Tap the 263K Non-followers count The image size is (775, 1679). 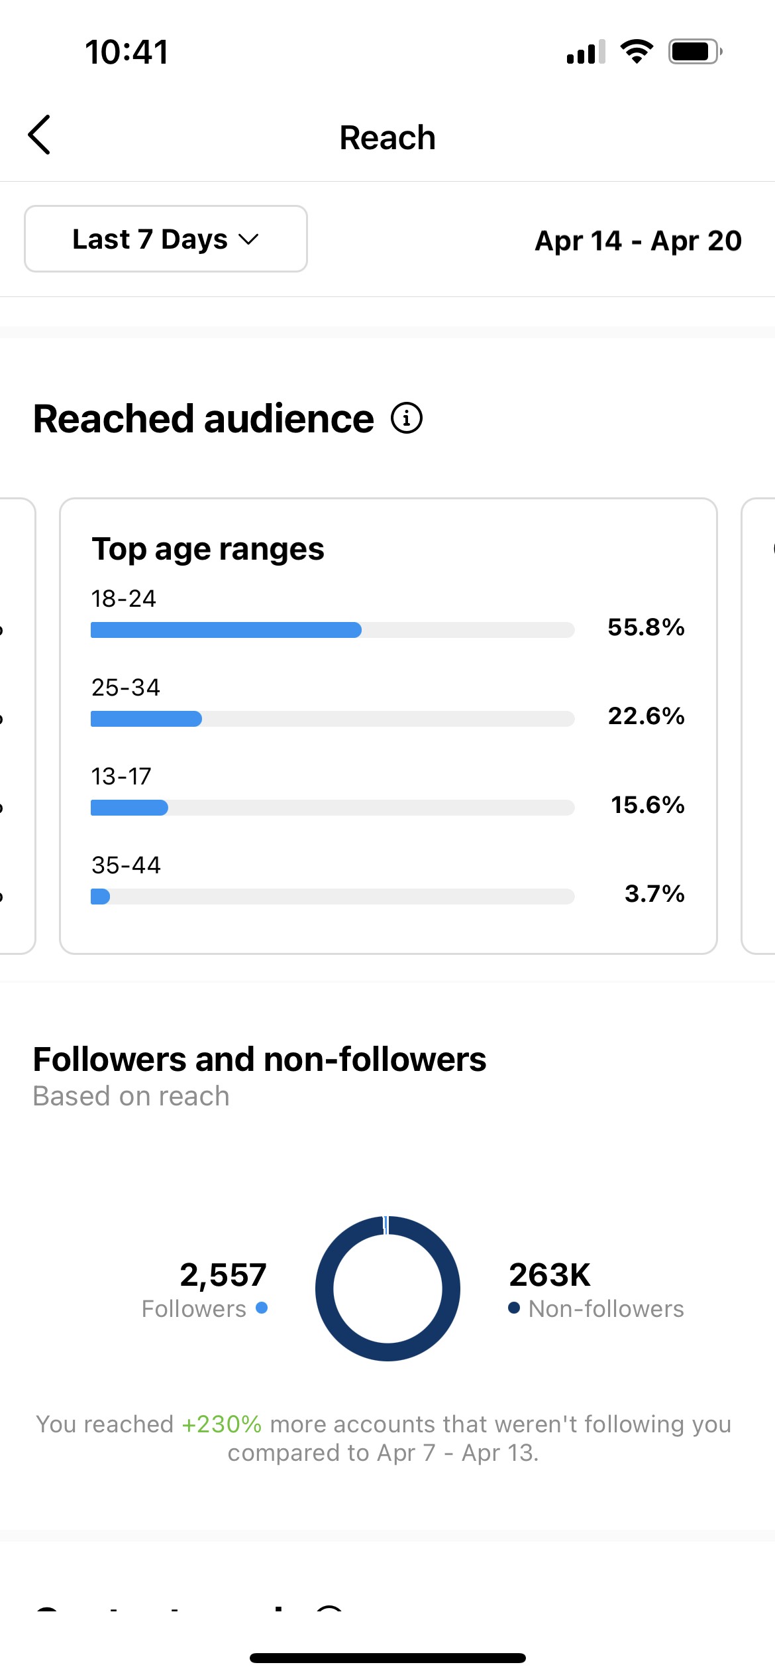point(550,1275)
